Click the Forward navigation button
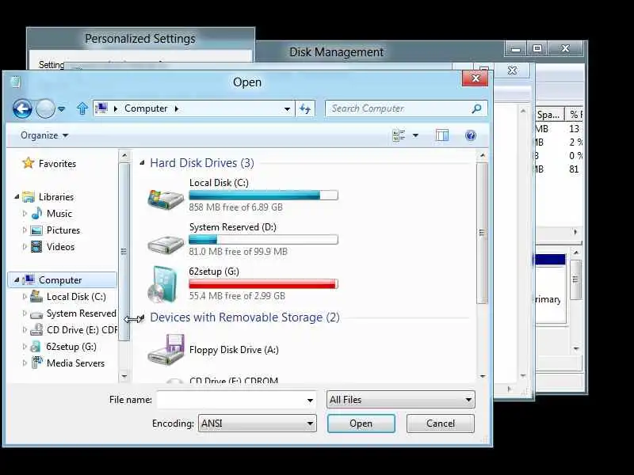The image size is (634, 475). pos(45,108)
